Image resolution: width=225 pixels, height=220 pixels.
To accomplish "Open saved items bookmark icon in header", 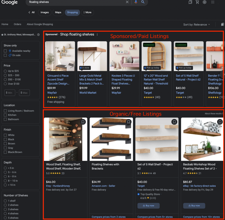I will pos(190,2).
